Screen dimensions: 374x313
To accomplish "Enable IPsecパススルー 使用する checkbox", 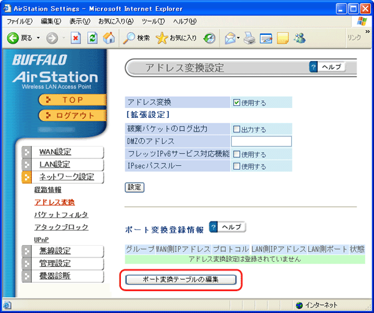I will [237, 166].
